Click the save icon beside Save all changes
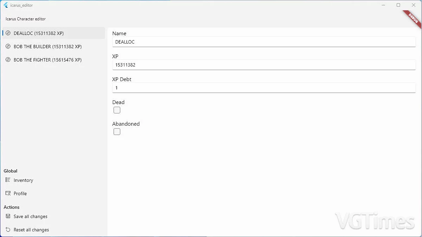 [7, 216]
